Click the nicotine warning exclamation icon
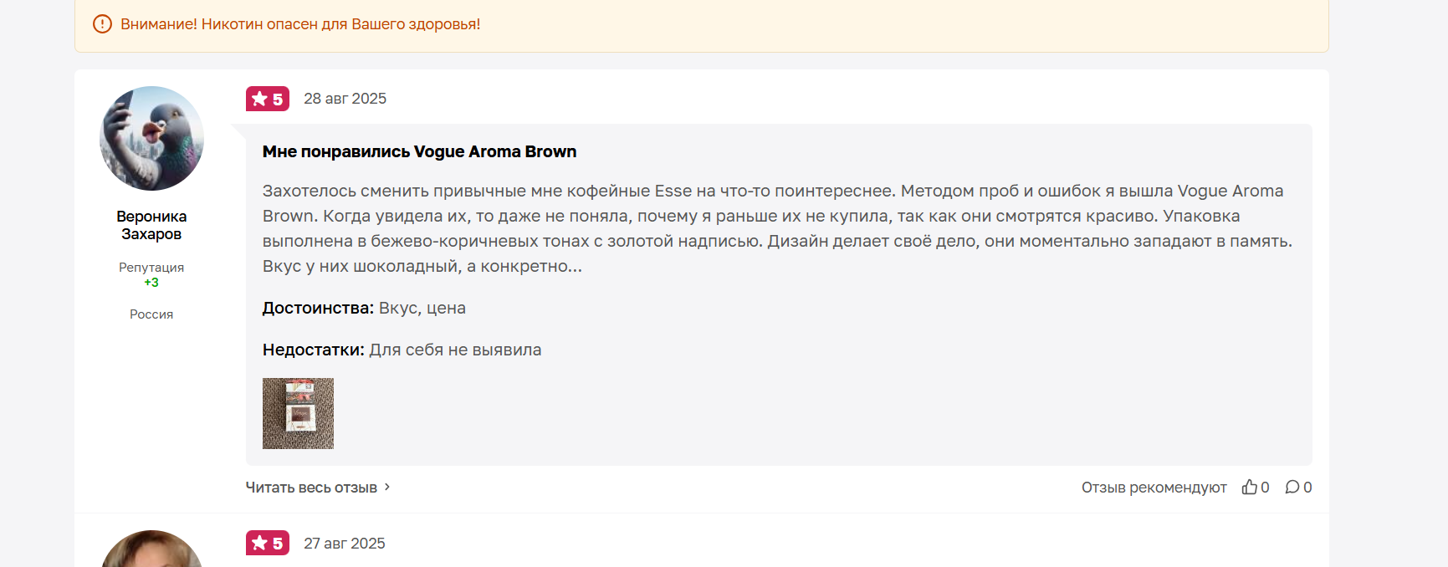 pos(102,24)
